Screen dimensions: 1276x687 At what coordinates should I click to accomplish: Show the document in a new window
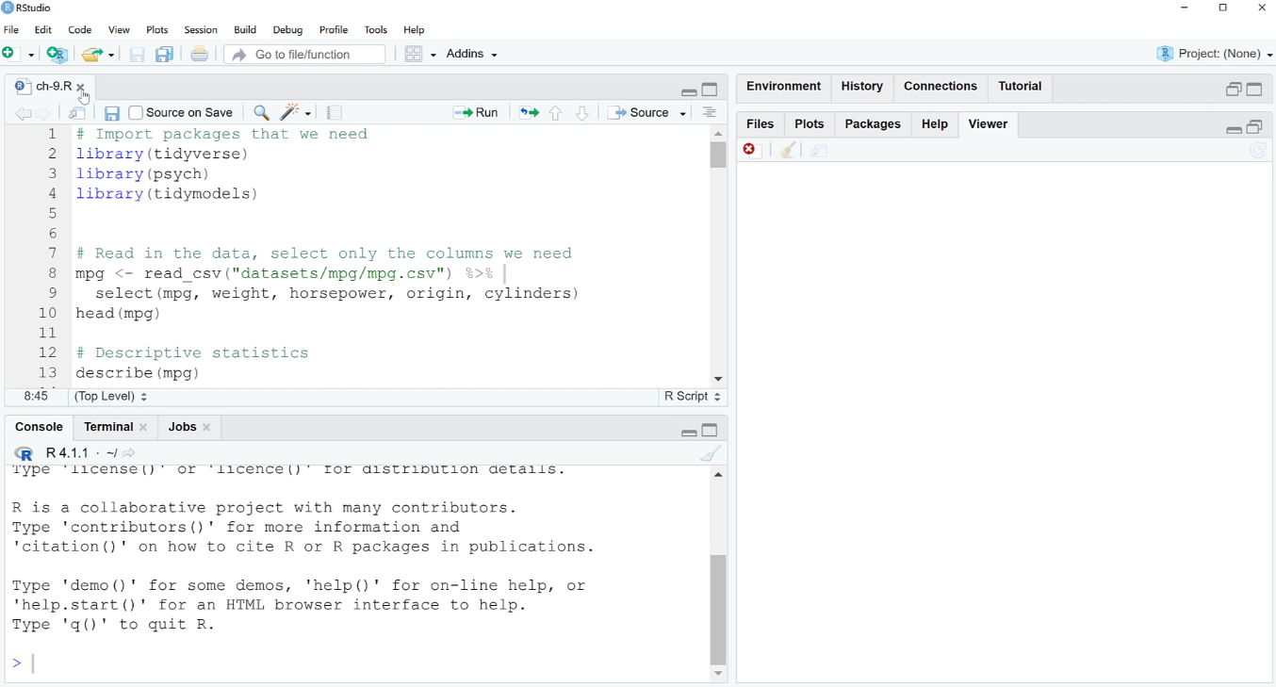pos(78,114)
